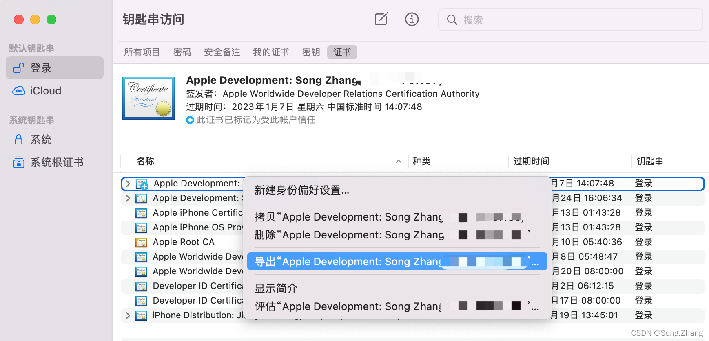Click the large Certificate Standard thumbnail
The image size is (709, 341).
pos(148,98)
